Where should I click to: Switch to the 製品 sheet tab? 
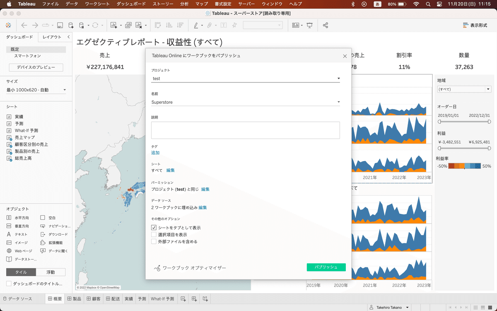coord(74,299)
